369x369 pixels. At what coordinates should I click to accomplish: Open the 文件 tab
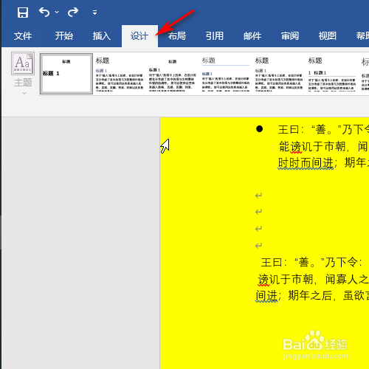(x=23, y=36)
